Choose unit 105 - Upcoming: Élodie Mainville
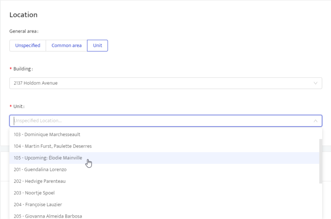Screen dimensions: 331x219 click(x=48, y=158)
